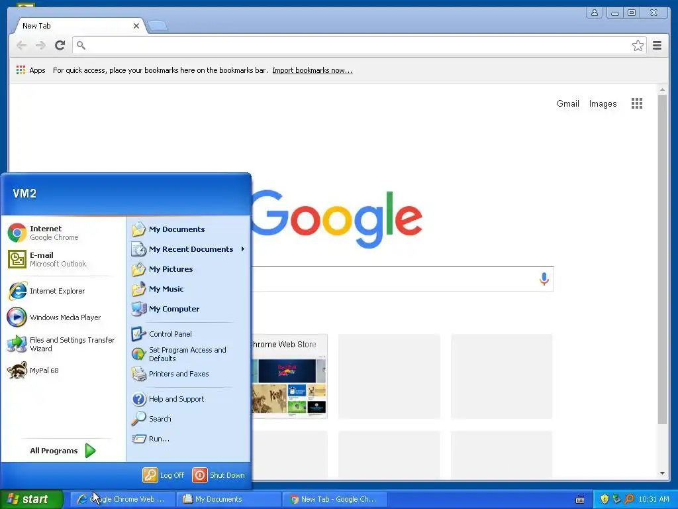Reload the page in Chrome
Viewport: 678px width, 509px height.
[x=60, y=45]
